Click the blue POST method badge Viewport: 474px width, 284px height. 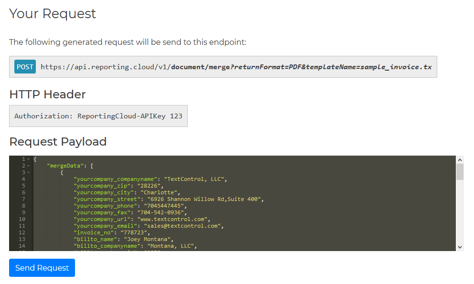click(x=25, y=67)
